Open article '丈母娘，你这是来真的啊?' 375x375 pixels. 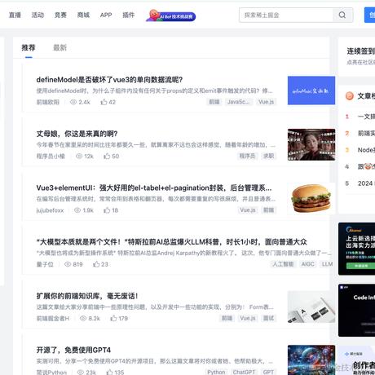(x=77, y=134)
